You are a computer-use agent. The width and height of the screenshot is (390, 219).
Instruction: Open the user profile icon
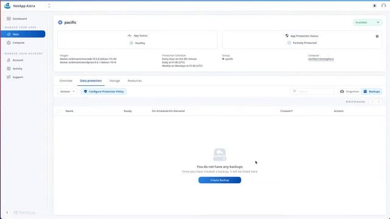pyautogui.click(x=383, y=5)
